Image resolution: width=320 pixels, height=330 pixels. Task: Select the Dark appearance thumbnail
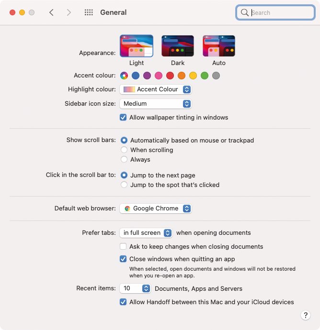pyautogui.click(x=178, y=46)
